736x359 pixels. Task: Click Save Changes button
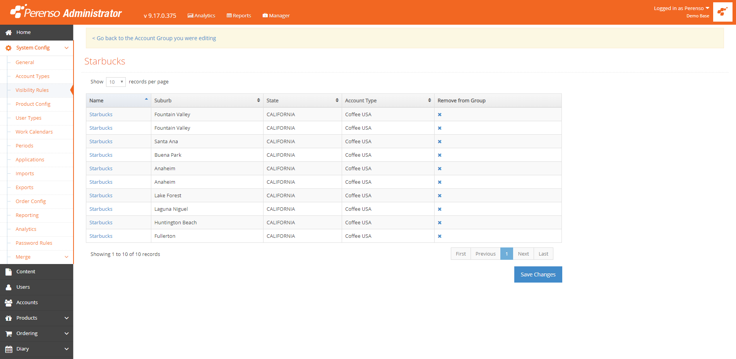point(538,274)
